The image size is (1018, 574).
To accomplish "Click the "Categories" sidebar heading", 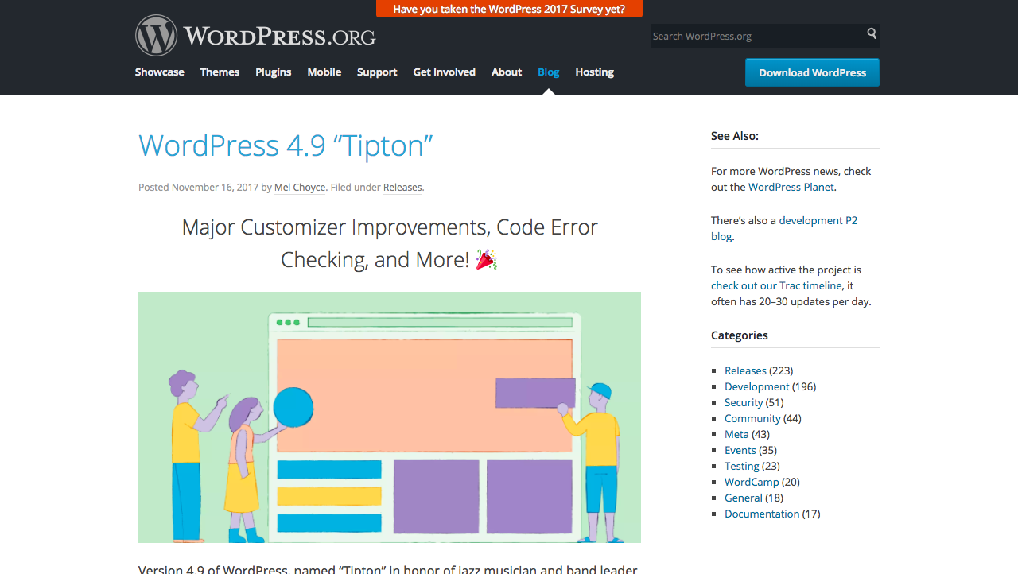I will (x=740, y=335).
